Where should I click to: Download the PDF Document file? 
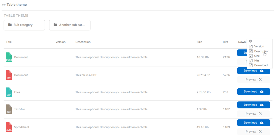253,71
